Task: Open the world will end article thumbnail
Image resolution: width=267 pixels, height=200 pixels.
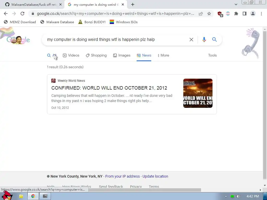Action: tap(198, 93)
